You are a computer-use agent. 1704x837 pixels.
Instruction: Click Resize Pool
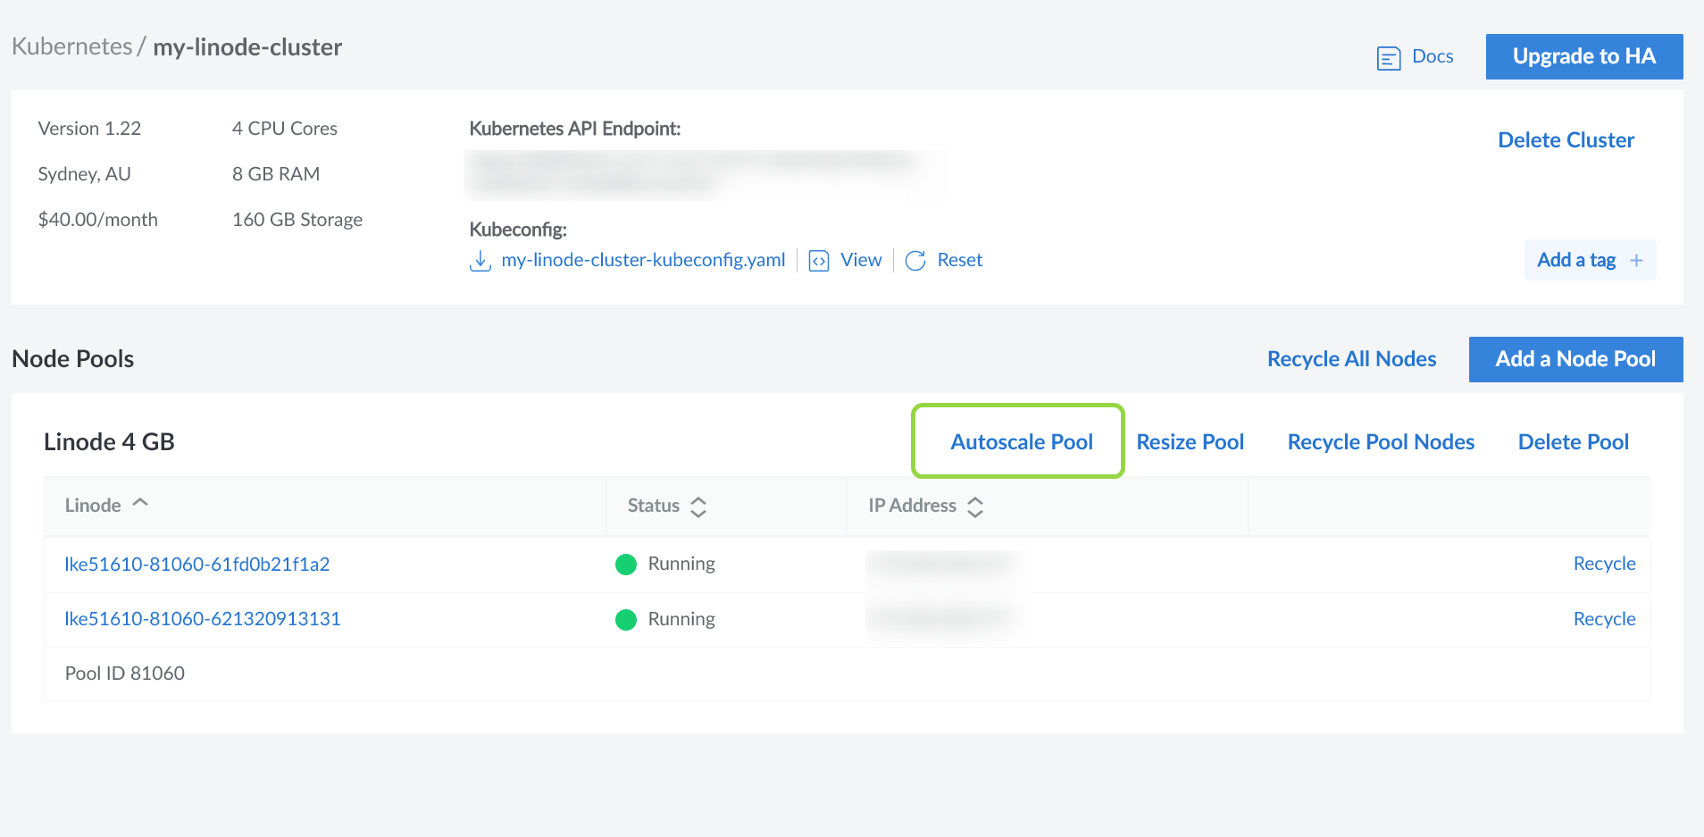pyautogui.click(x=1190, y=442)
